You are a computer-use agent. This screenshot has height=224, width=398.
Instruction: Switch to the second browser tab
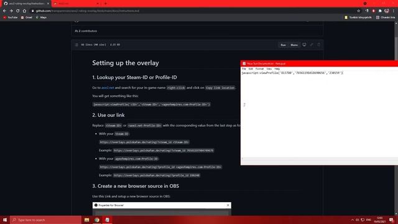click(75, 4)
